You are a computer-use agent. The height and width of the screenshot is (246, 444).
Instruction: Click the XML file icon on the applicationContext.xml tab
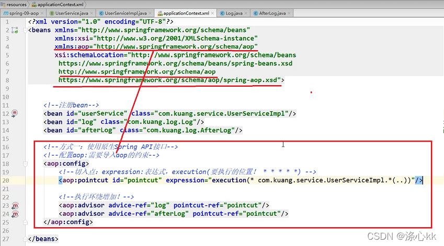point(160,13)
